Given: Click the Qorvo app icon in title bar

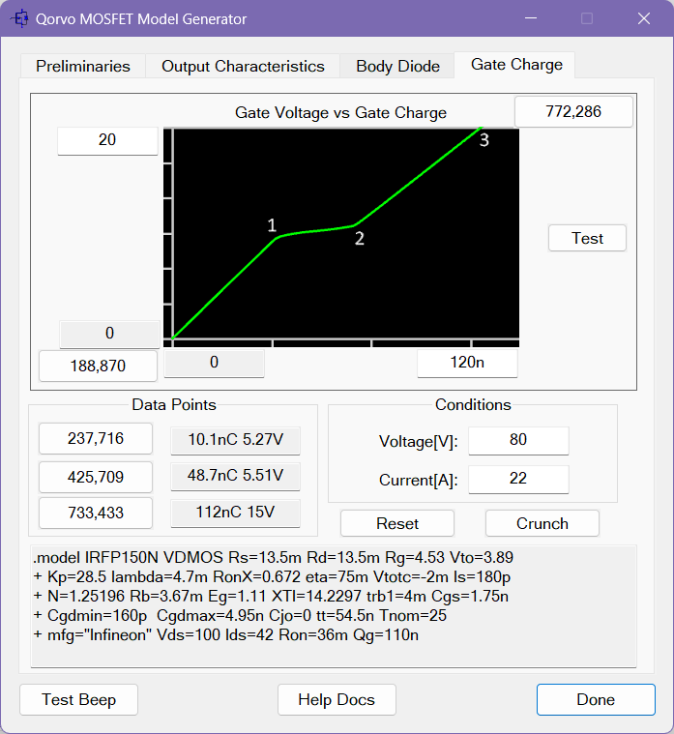Looking at the screenshot, I should (x=18, y=19).
